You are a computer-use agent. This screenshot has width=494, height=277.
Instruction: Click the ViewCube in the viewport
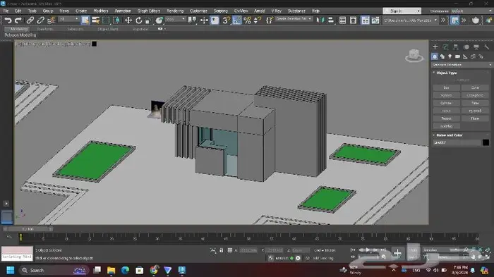[x=414, y=56]
